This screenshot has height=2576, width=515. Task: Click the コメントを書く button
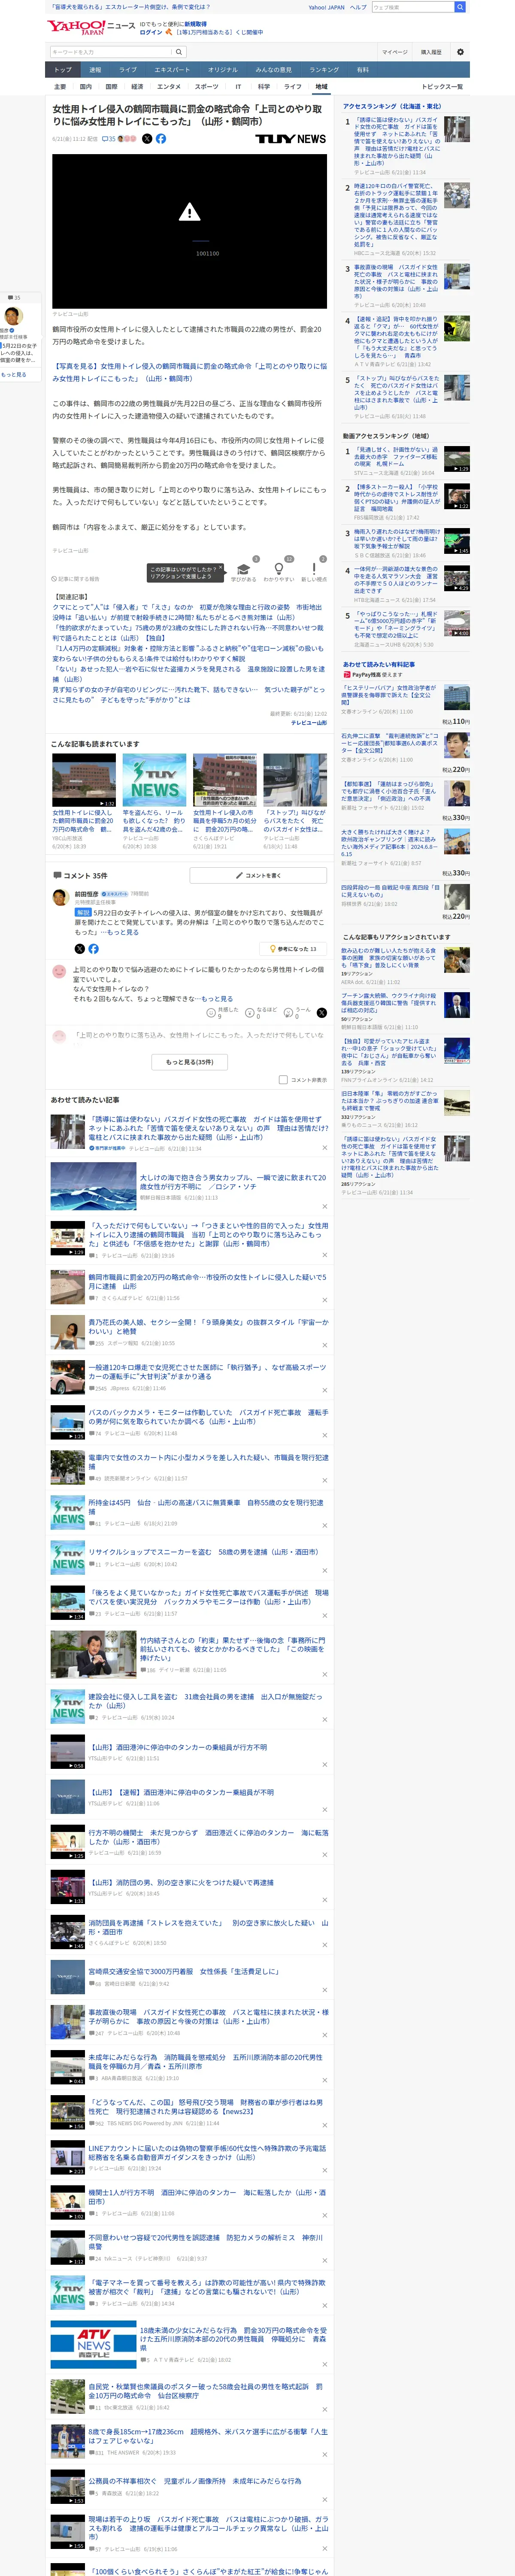(258, 875)
